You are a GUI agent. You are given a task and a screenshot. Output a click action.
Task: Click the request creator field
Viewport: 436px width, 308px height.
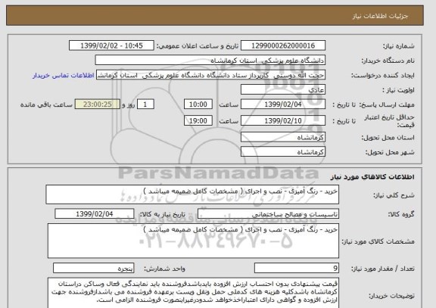click(x=210, y=76)
